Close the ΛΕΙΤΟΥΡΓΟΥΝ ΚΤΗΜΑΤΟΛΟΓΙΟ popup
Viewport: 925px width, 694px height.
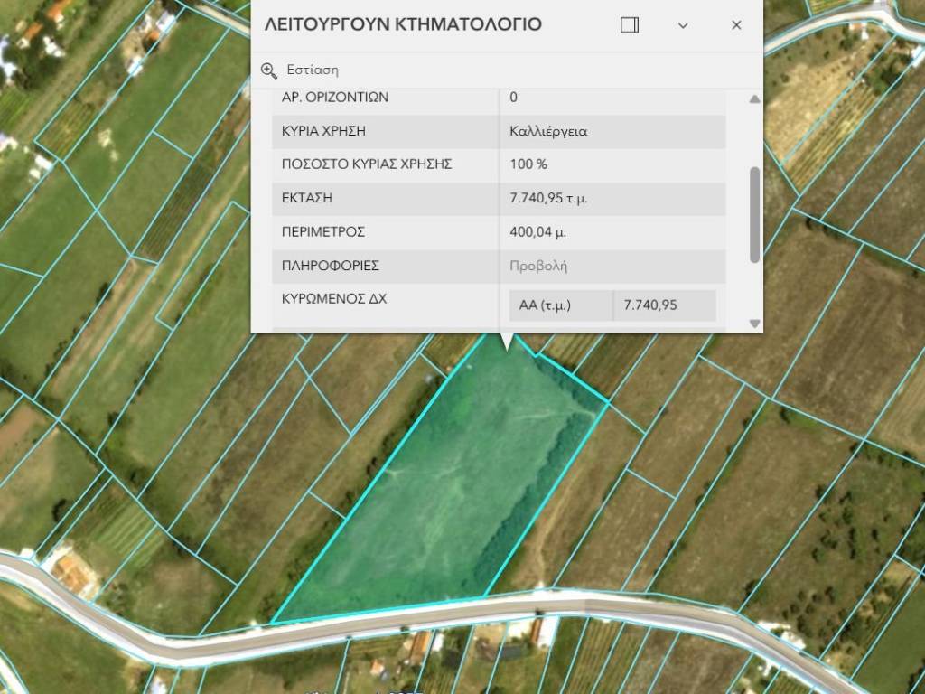point(736,25)
